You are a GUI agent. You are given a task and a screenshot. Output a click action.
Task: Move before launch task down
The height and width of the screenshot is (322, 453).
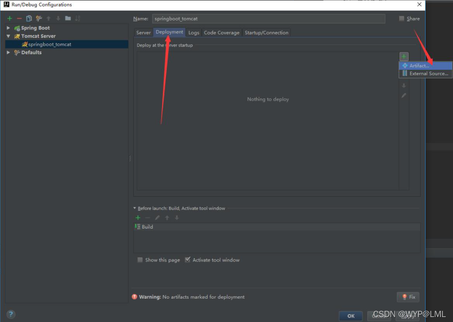pyautogui.click(x=177, y=217)
